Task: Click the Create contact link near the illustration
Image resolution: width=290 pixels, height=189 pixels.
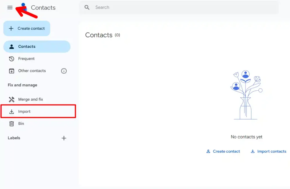Action: pyautogui.click(x=226, y=151)
